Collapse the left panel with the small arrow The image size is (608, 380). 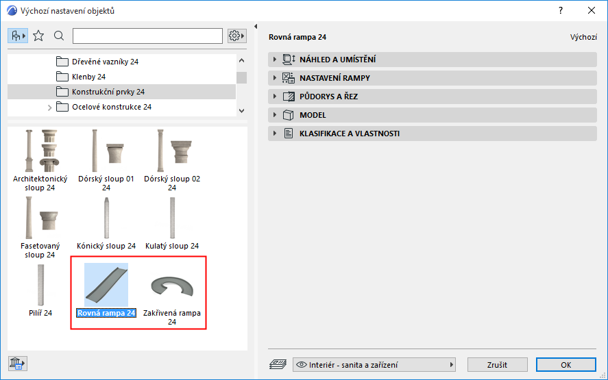pyautogui.click(x=256, y=26)
